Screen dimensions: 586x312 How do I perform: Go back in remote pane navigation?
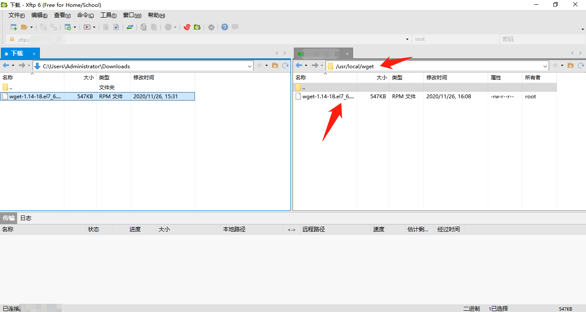click(299, 66)
